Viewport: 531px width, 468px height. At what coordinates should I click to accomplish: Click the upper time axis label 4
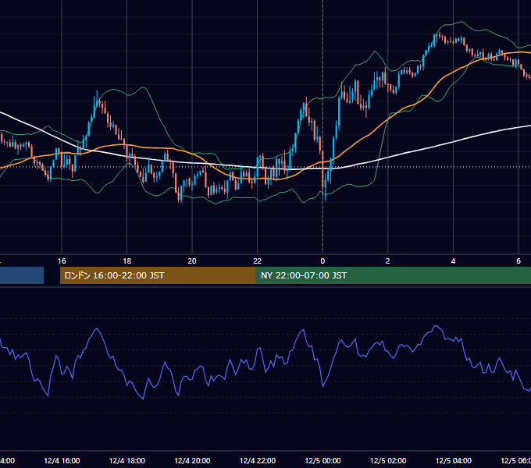pyautogui.click(x=453, y=261)
